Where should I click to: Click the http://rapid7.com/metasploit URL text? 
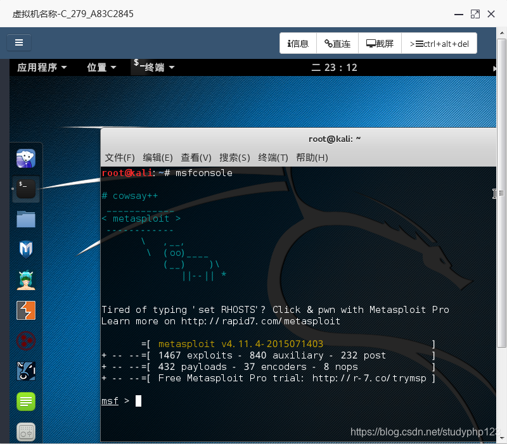(260, 321)
